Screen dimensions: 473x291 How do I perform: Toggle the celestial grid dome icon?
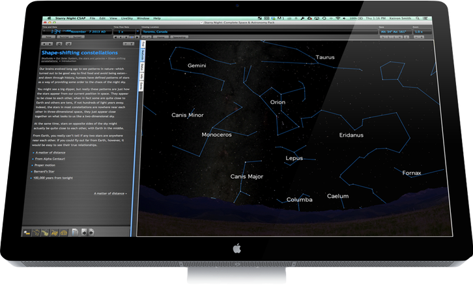(64, 232)
